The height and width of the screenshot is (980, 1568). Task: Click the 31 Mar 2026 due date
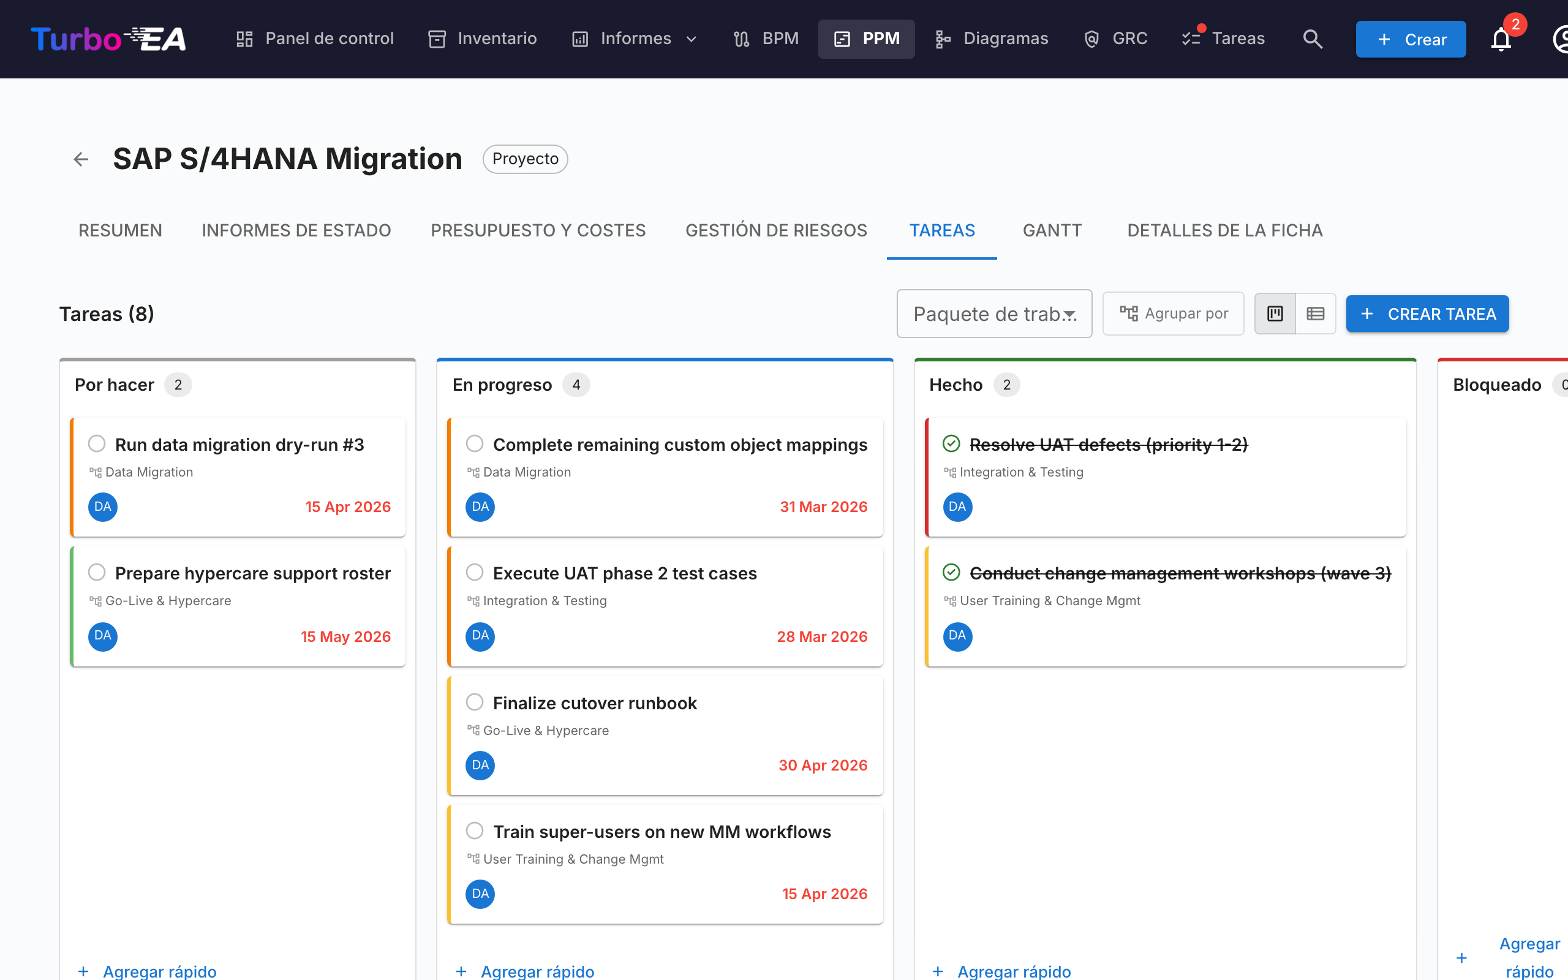click(x=824, y=507)
